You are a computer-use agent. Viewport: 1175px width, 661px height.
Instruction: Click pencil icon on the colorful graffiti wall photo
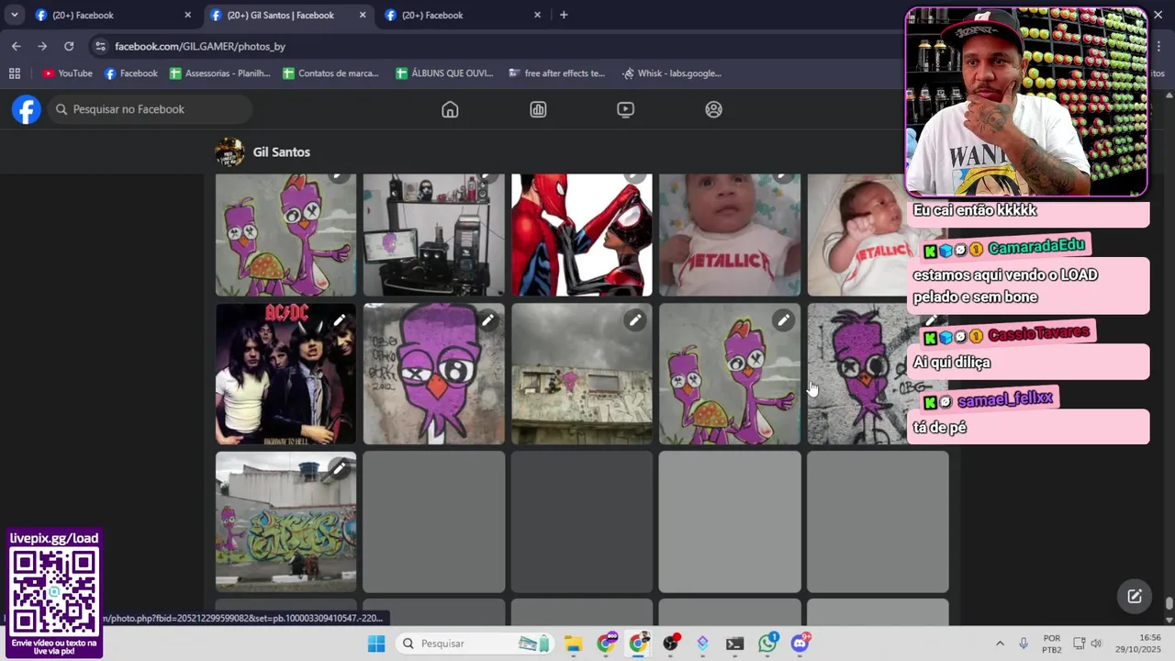(x=340, y=468)
